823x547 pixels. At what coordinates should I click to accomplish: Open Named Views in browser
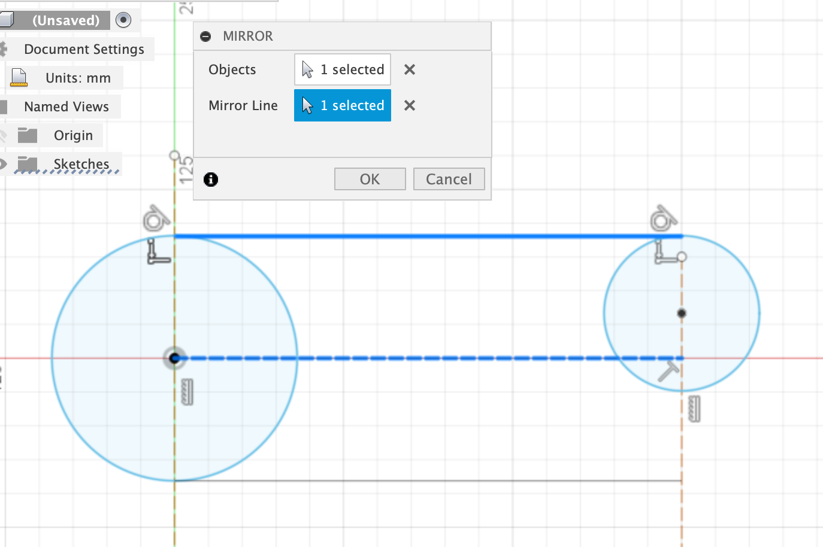66,107
